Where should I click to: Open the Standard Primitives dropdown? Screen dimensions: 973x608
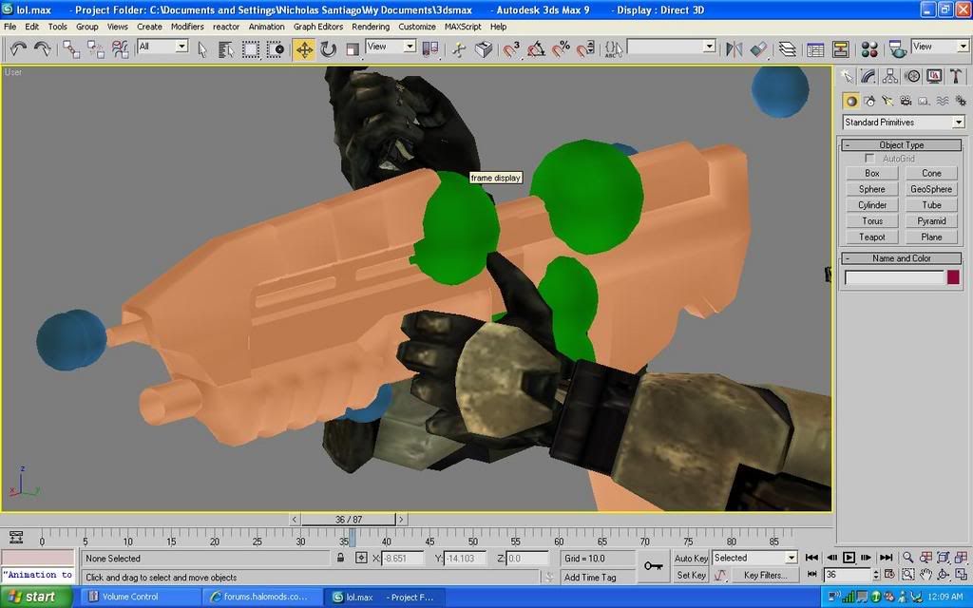904,123
